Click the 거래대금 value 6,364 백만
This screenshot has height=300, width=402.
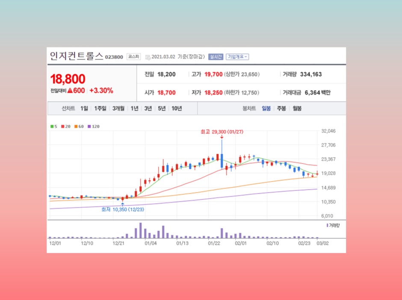318,92
